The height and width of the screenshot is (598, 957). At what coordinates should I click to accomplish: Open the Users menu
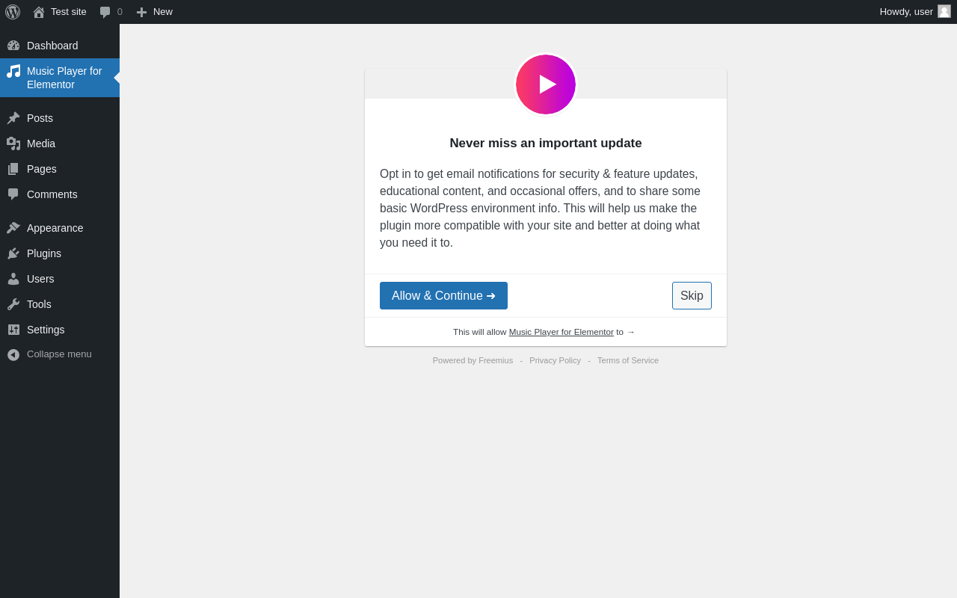[x=60, y=279]
